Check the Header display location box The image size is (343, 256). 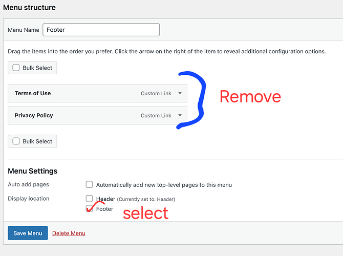89,199
